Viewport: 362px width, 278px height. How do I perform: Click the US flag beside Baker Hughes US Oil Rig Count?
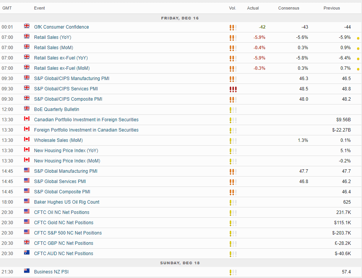(x=26, y=201)
